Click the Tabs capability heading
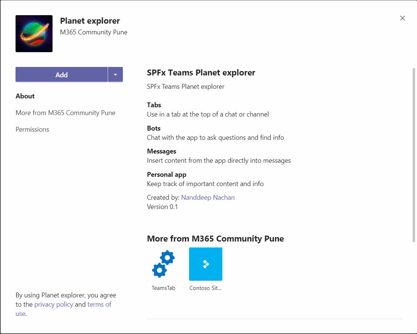Image resolution: width=417 pixels, height=334 pixels. [x=154, y=105]
